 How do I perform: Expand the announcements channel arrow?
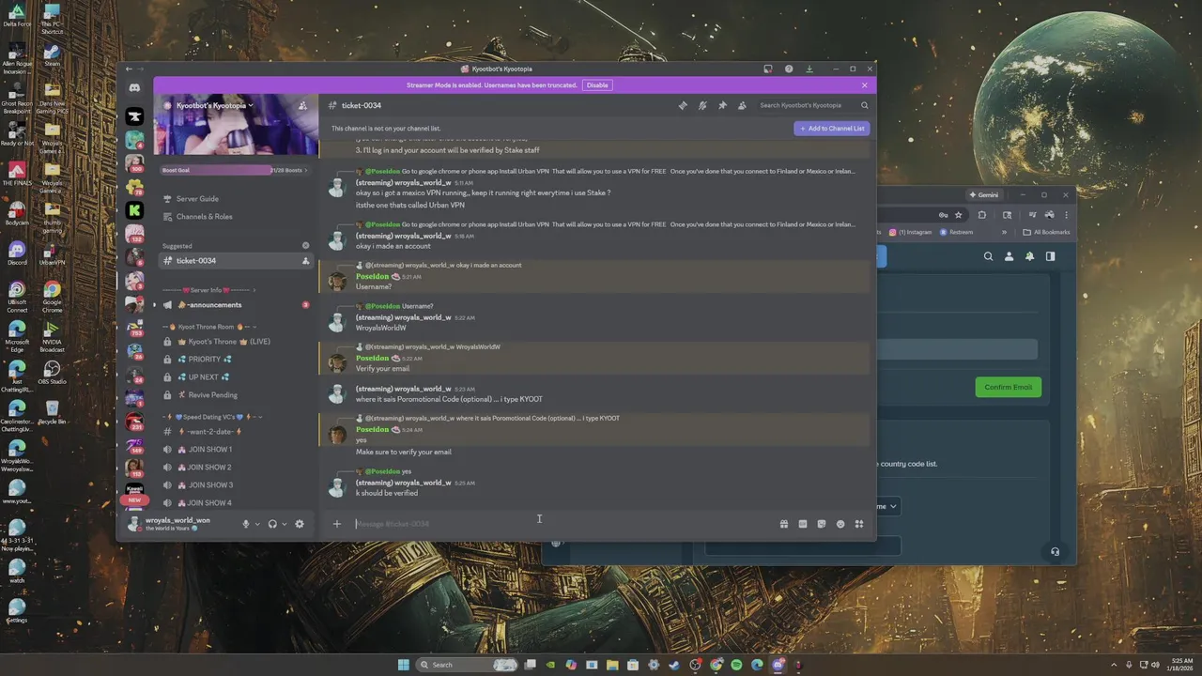pyautogui.click(x=155, y=305)
